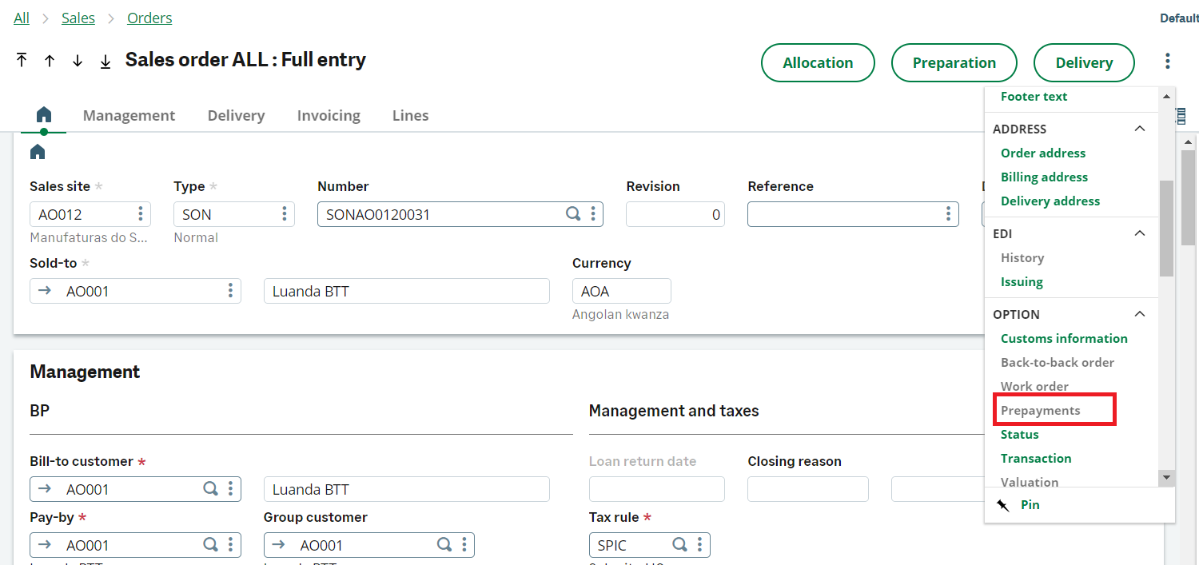Viewport: 1199px width, 565px height.
Task: Select Delivery address menu item
Action: [x=1050, y=201]
